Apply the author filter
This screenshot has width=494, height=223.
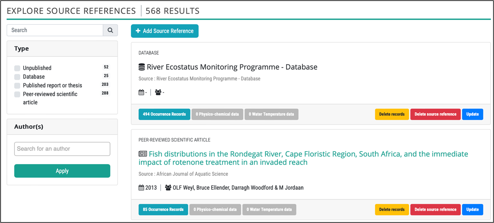click(62, 171)
